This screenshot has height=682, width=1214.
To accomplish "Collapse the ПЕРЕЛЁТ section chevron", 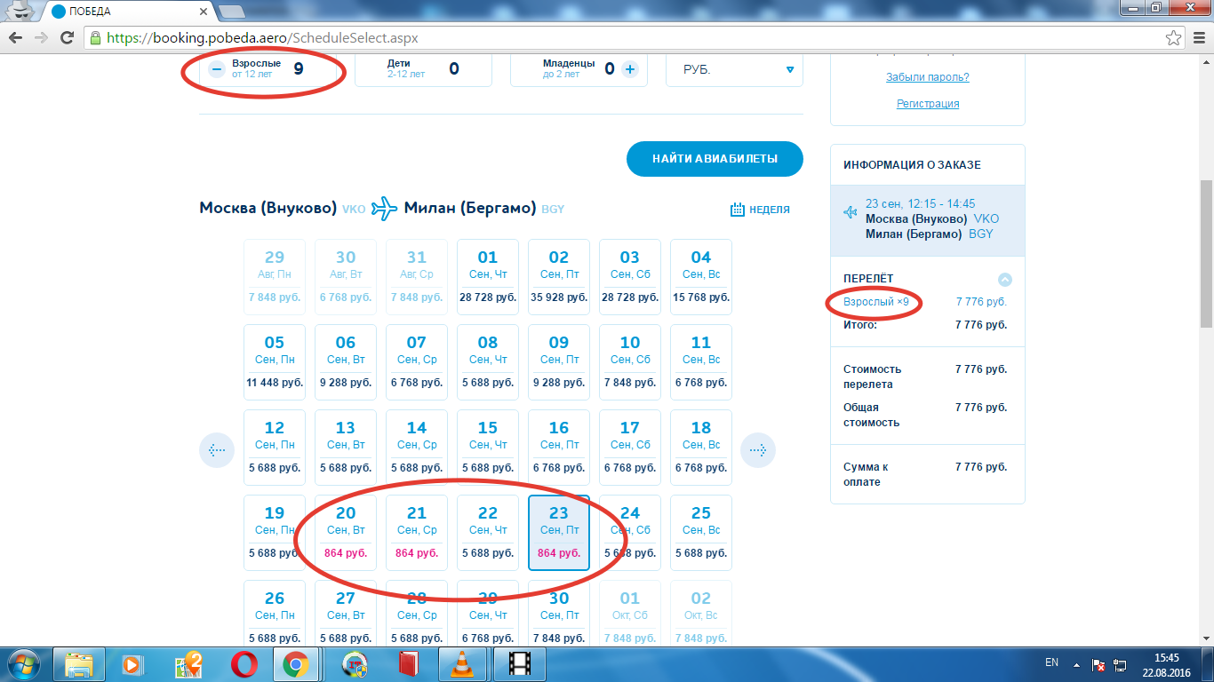I will [1005, 280].
